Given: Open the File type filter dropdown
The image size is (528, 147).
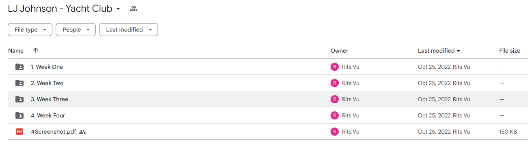Looking at the screenshot, I should point(30,30).
